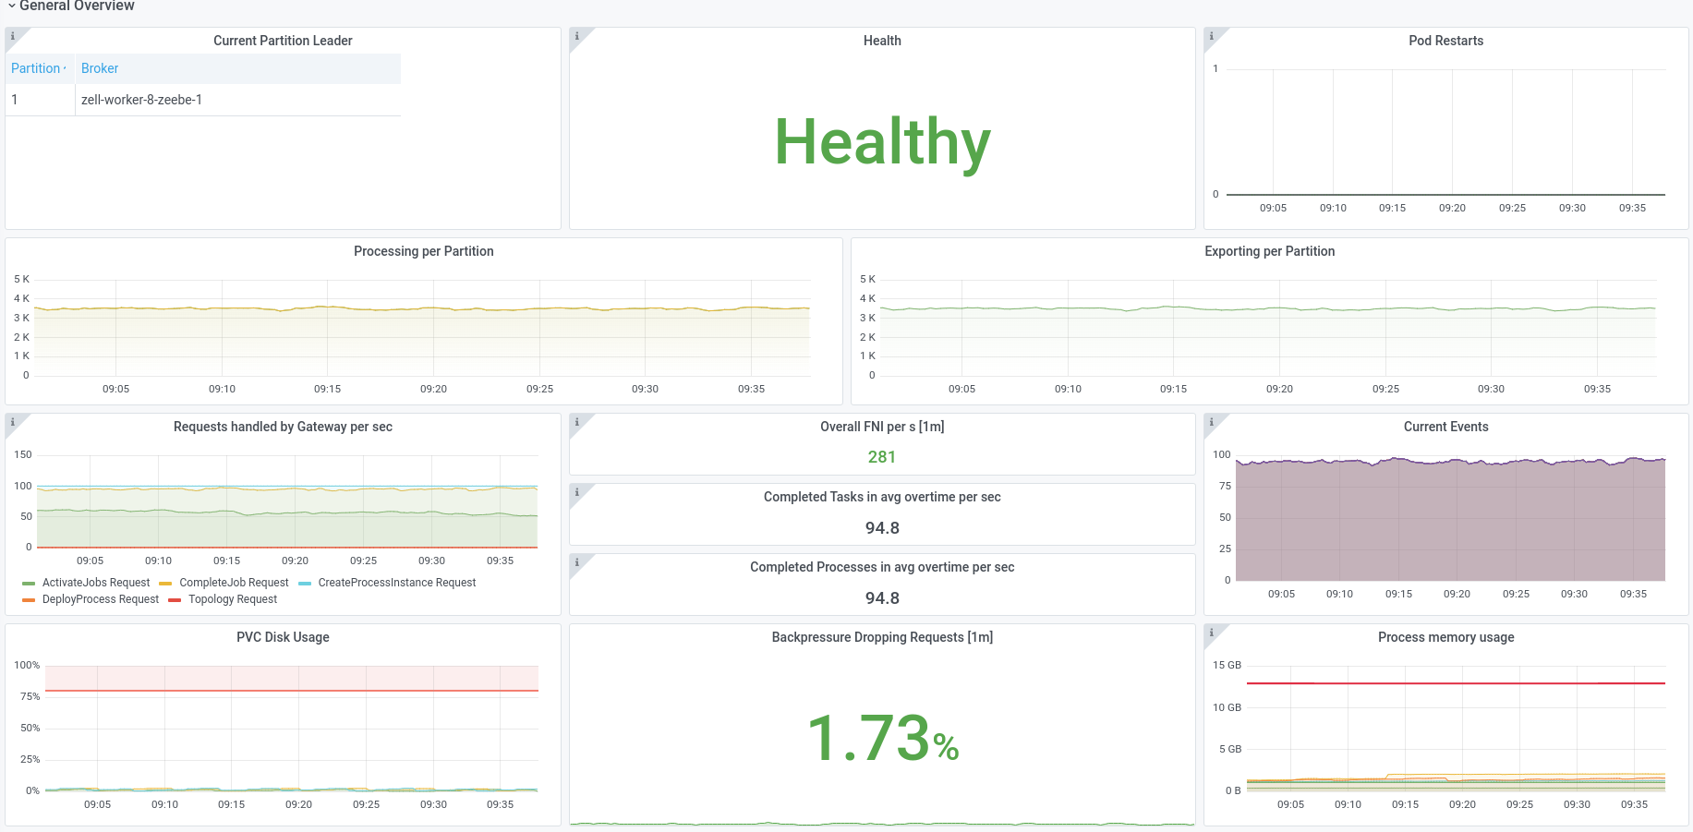Click the purple Current Events area graph
The height and width of the screenshot is (832, 1693).
tap(1450, 520)
